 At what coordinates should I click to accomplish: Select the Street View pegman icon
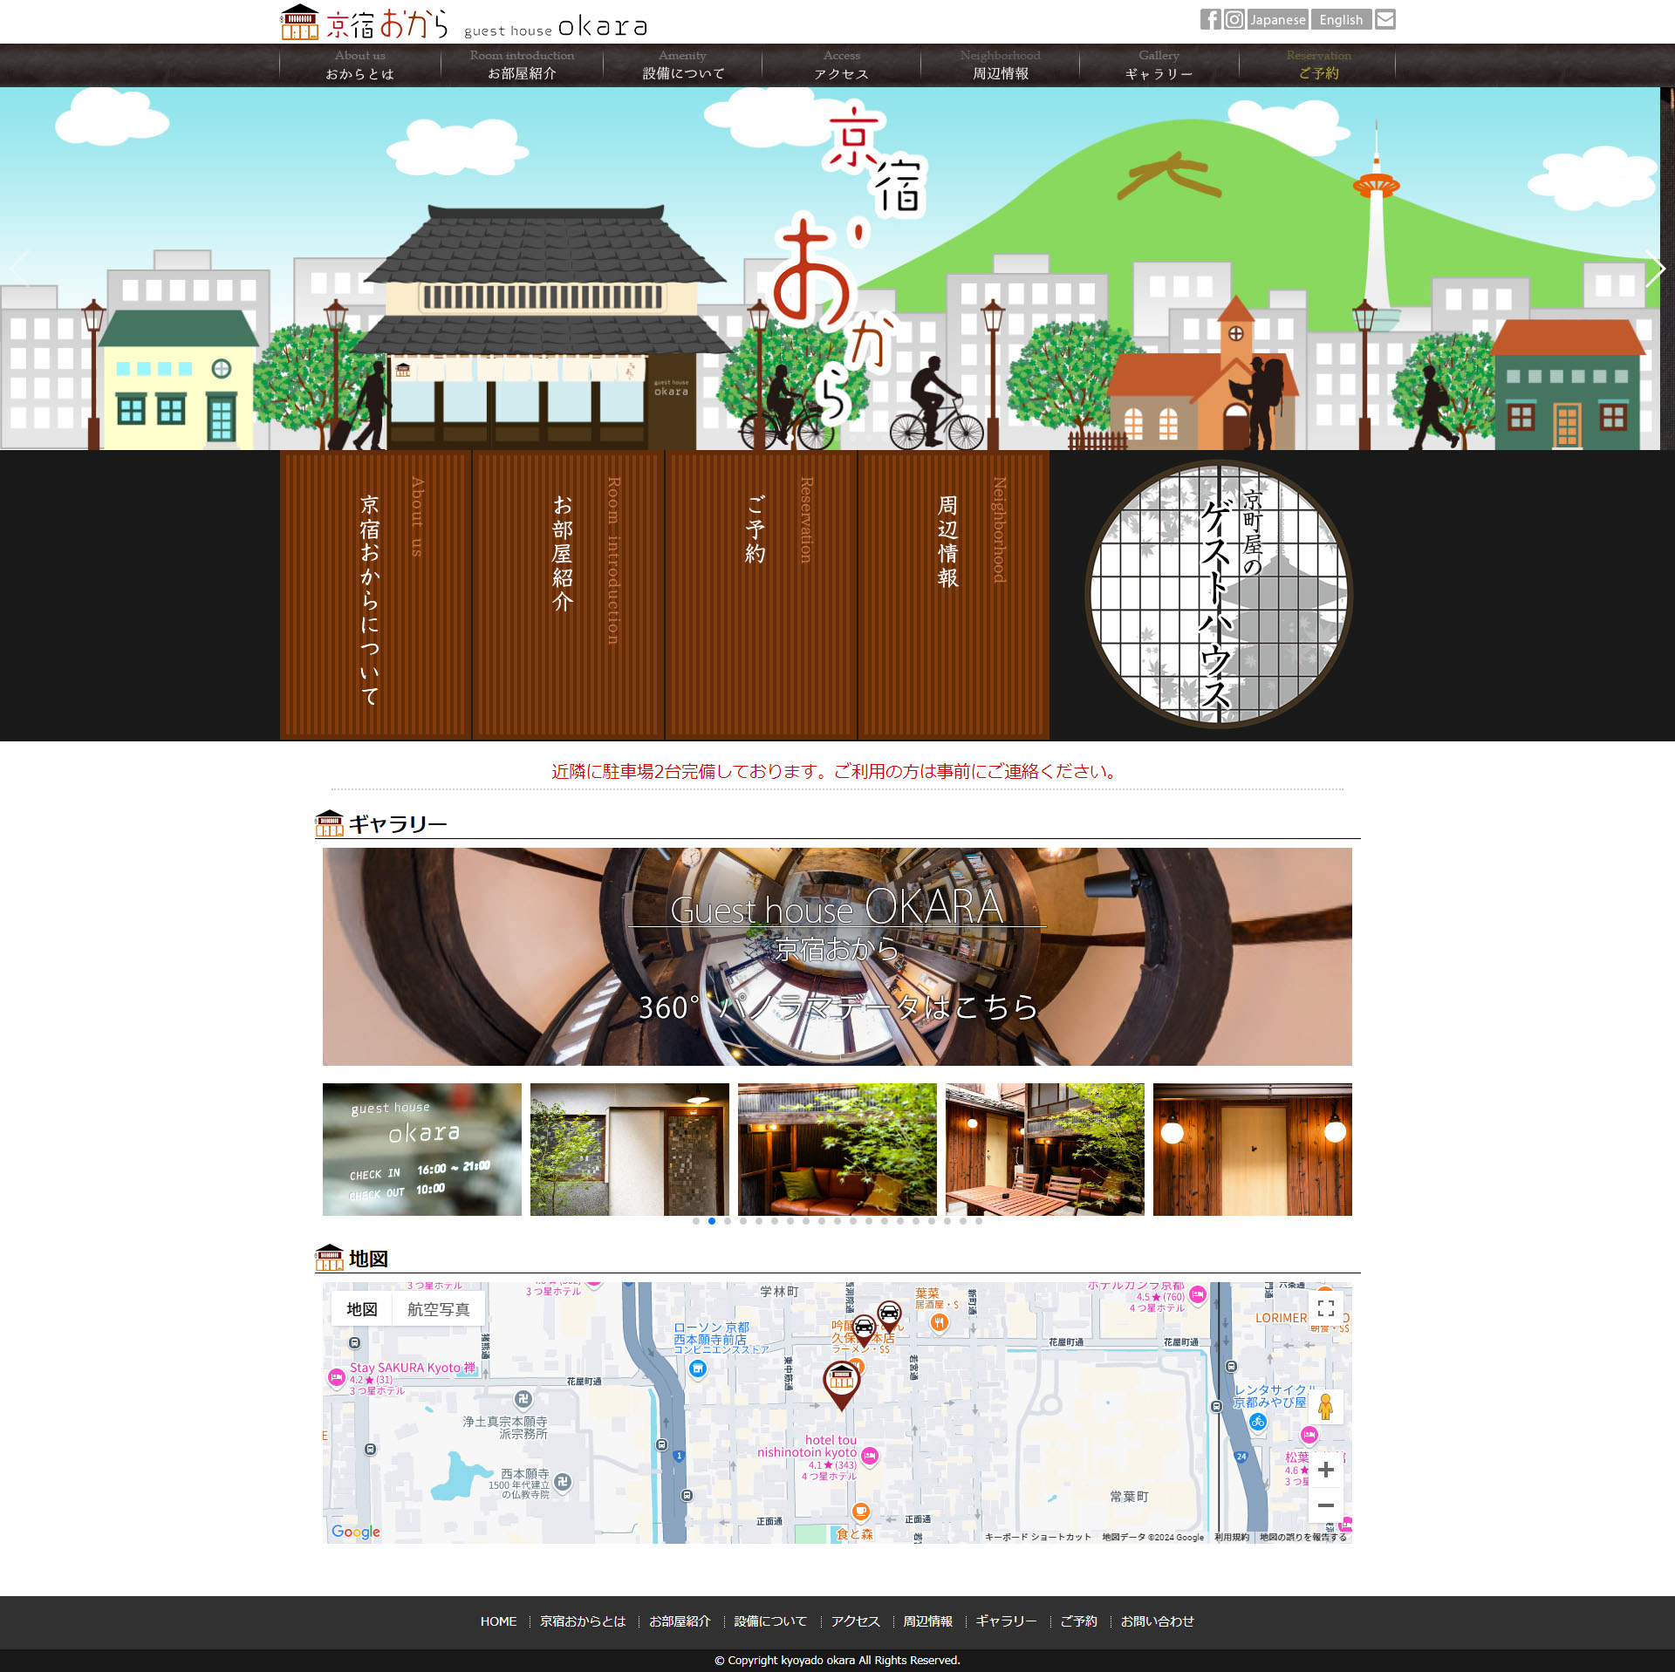point(1325,1406)
